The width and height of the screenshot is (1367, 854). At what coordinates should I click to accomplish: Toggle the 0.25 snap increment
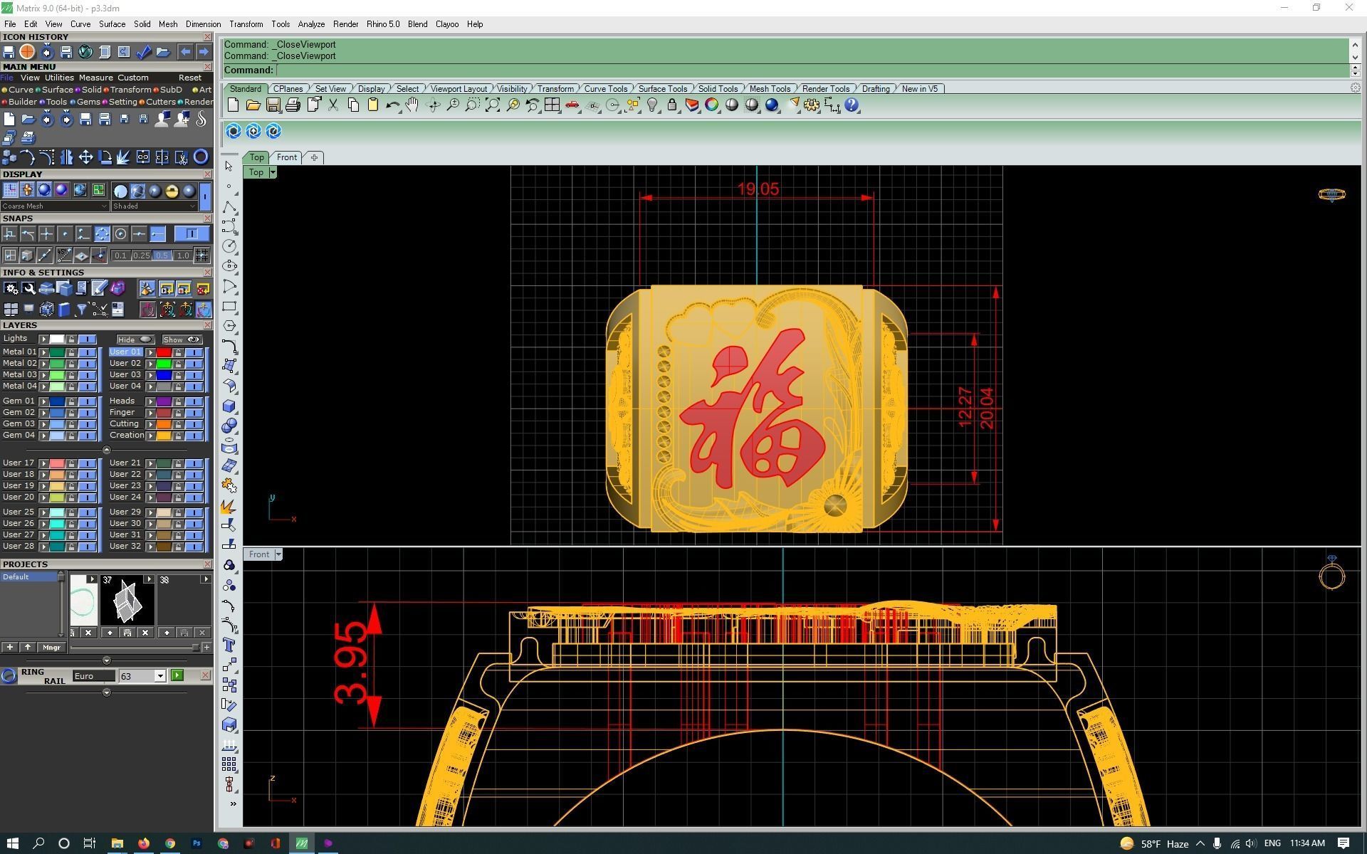point(141,255)
